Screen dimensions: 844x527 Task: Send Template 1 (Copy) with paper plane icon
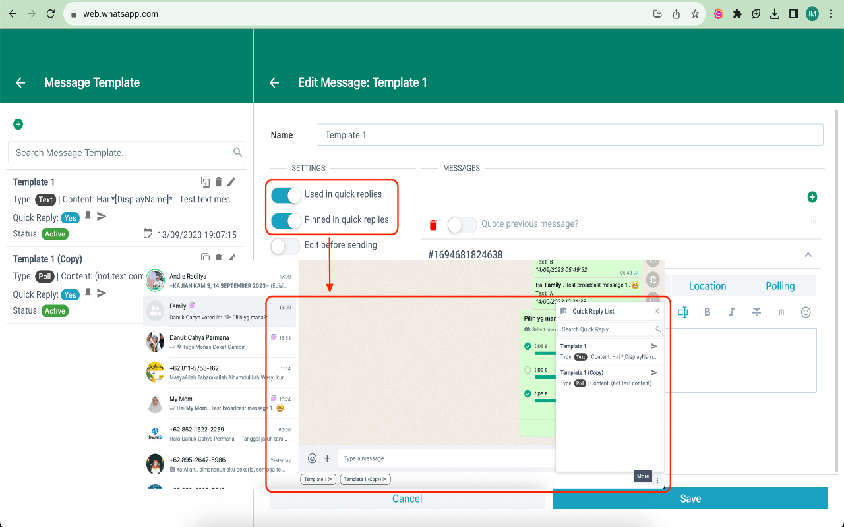[102, 293]
